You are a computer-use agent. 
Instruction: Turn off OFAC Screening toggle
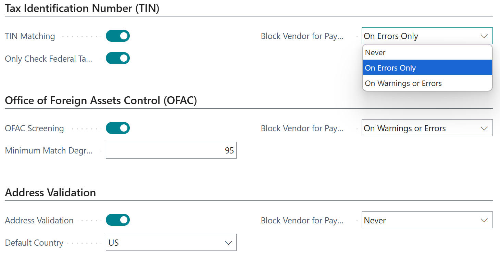point(117,128)
